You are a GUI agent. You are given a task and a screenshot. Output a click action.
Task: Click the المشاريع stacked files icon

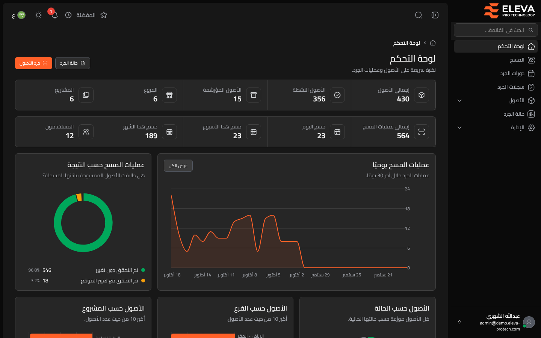pyautogui.click(x=86, y=95)
